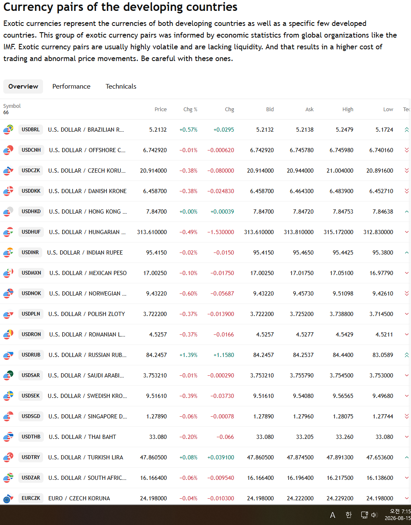The image size is (411, 525).
Task: Click the USDRUB currency pair flag icon
Action: pos(8,355)
